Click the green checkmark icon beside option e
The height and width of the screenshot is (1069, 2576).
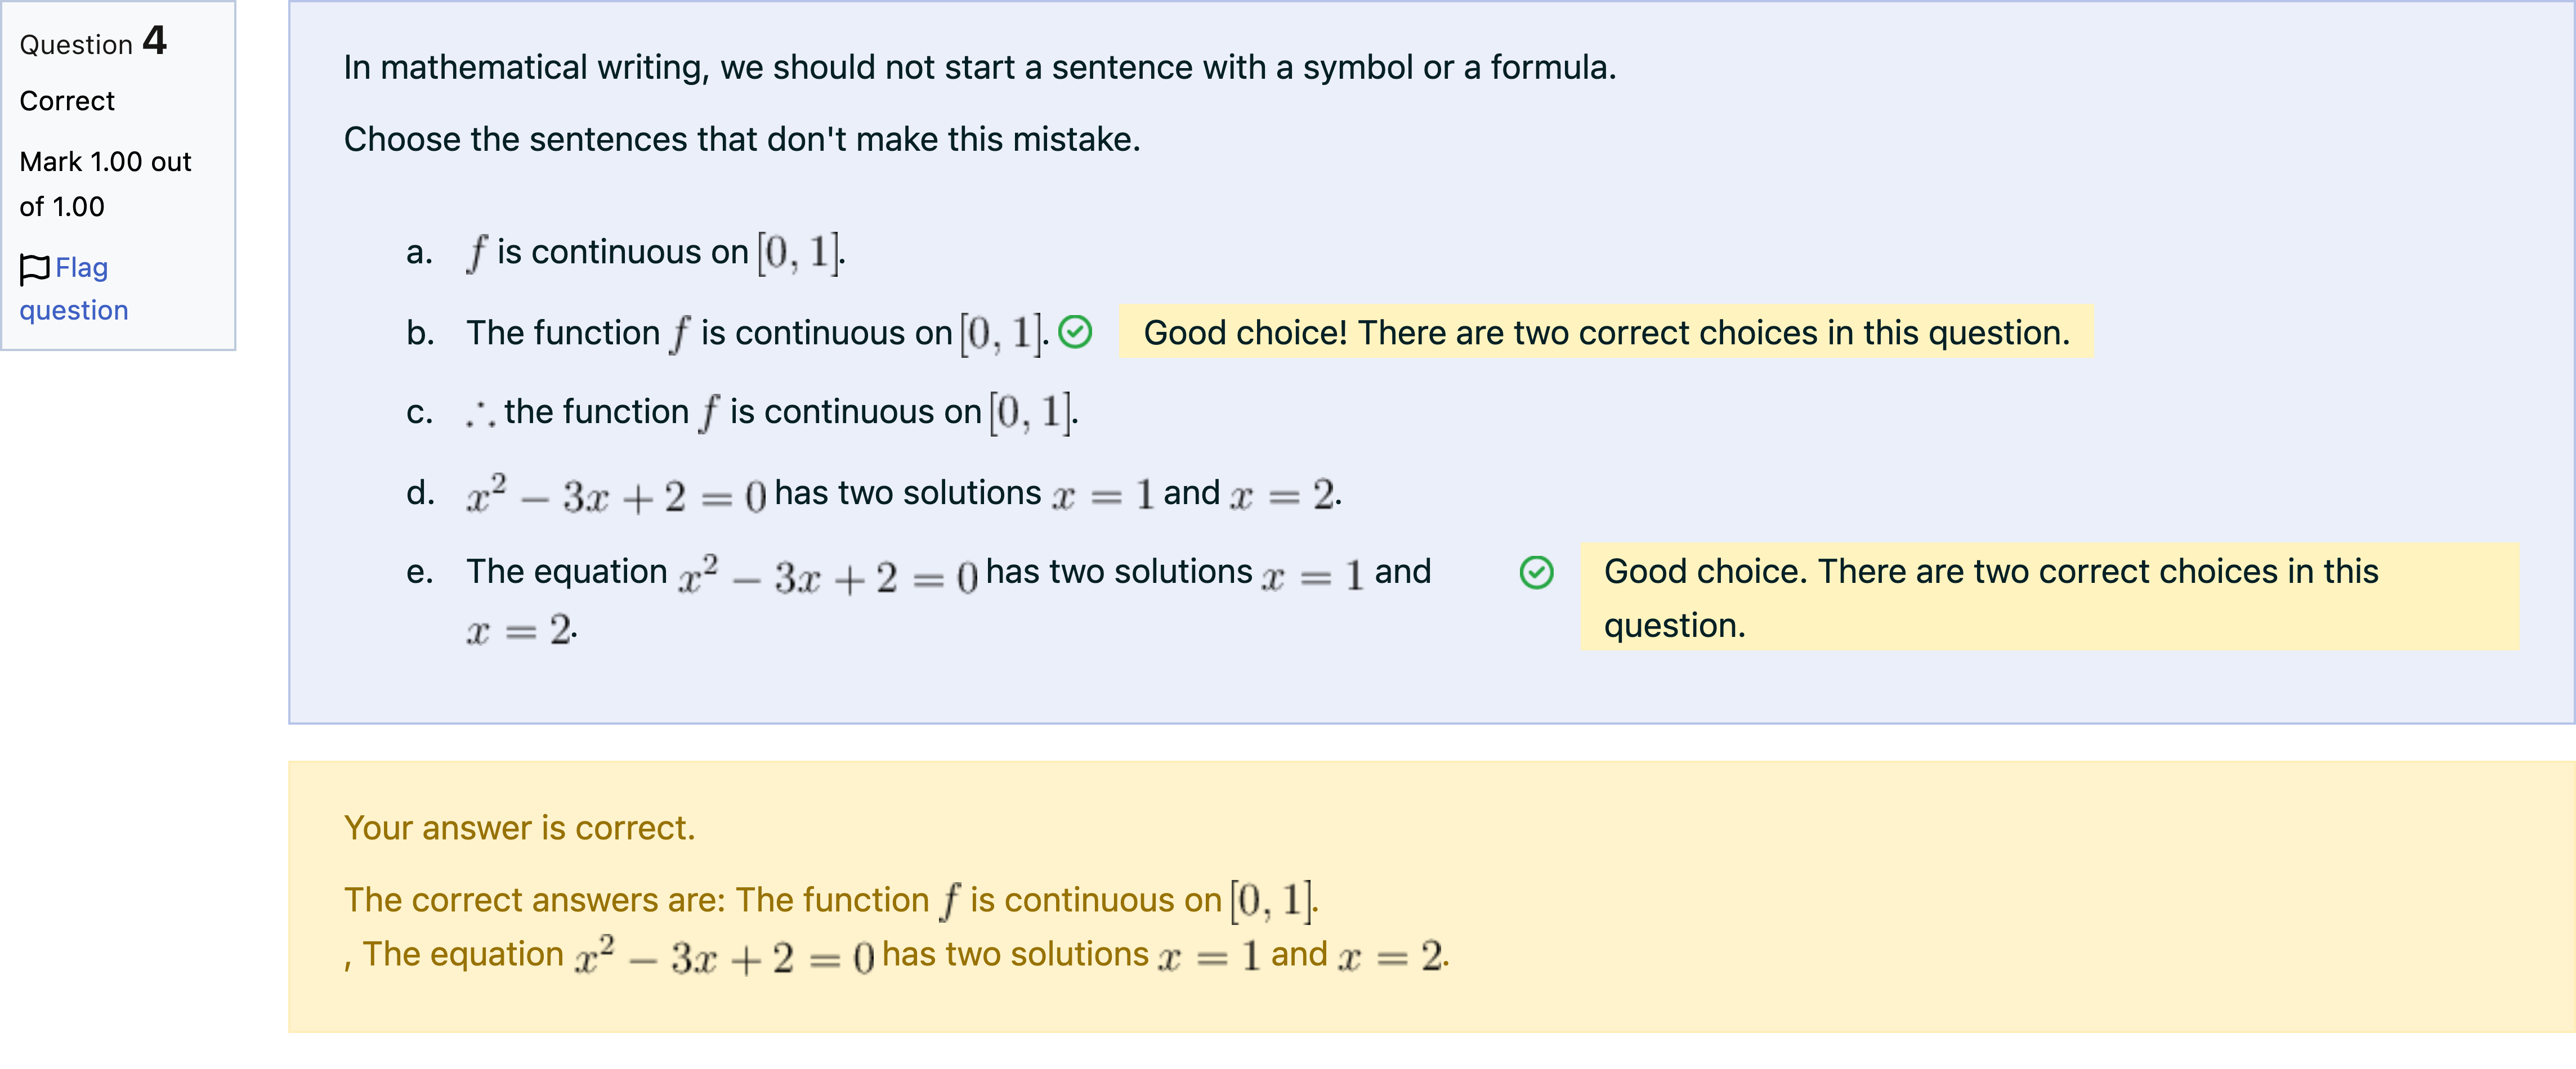[1536, 572]
